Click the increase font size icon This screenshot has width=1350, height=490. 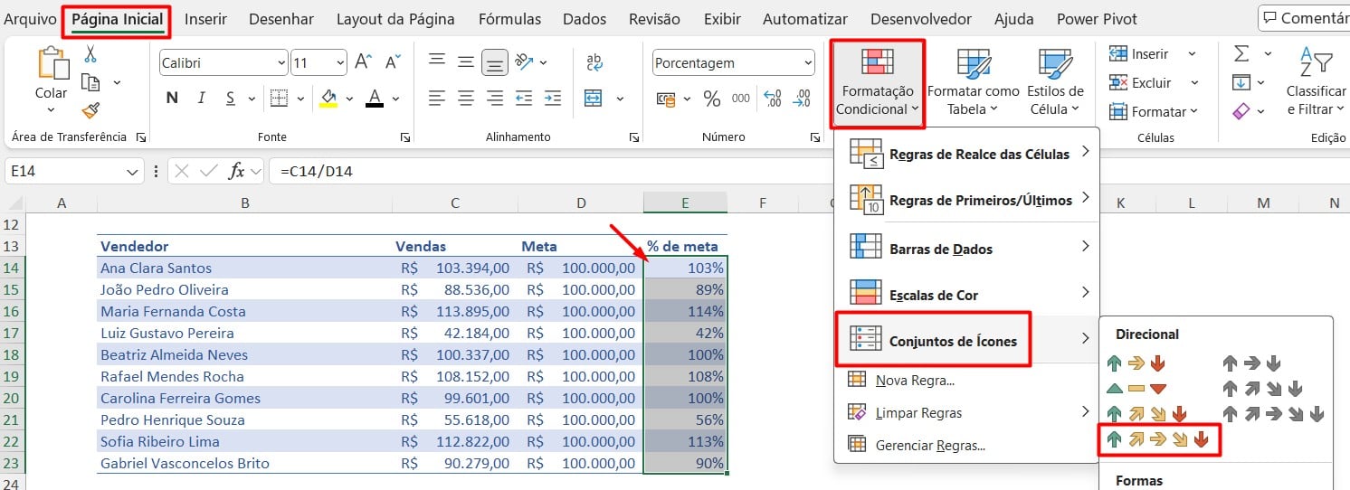[x=364, y=62]
